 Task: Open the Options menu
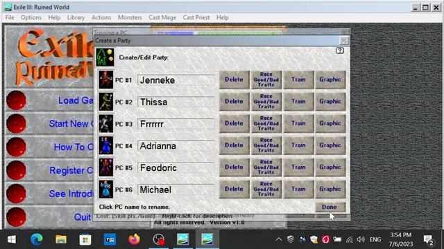(31, 17)
